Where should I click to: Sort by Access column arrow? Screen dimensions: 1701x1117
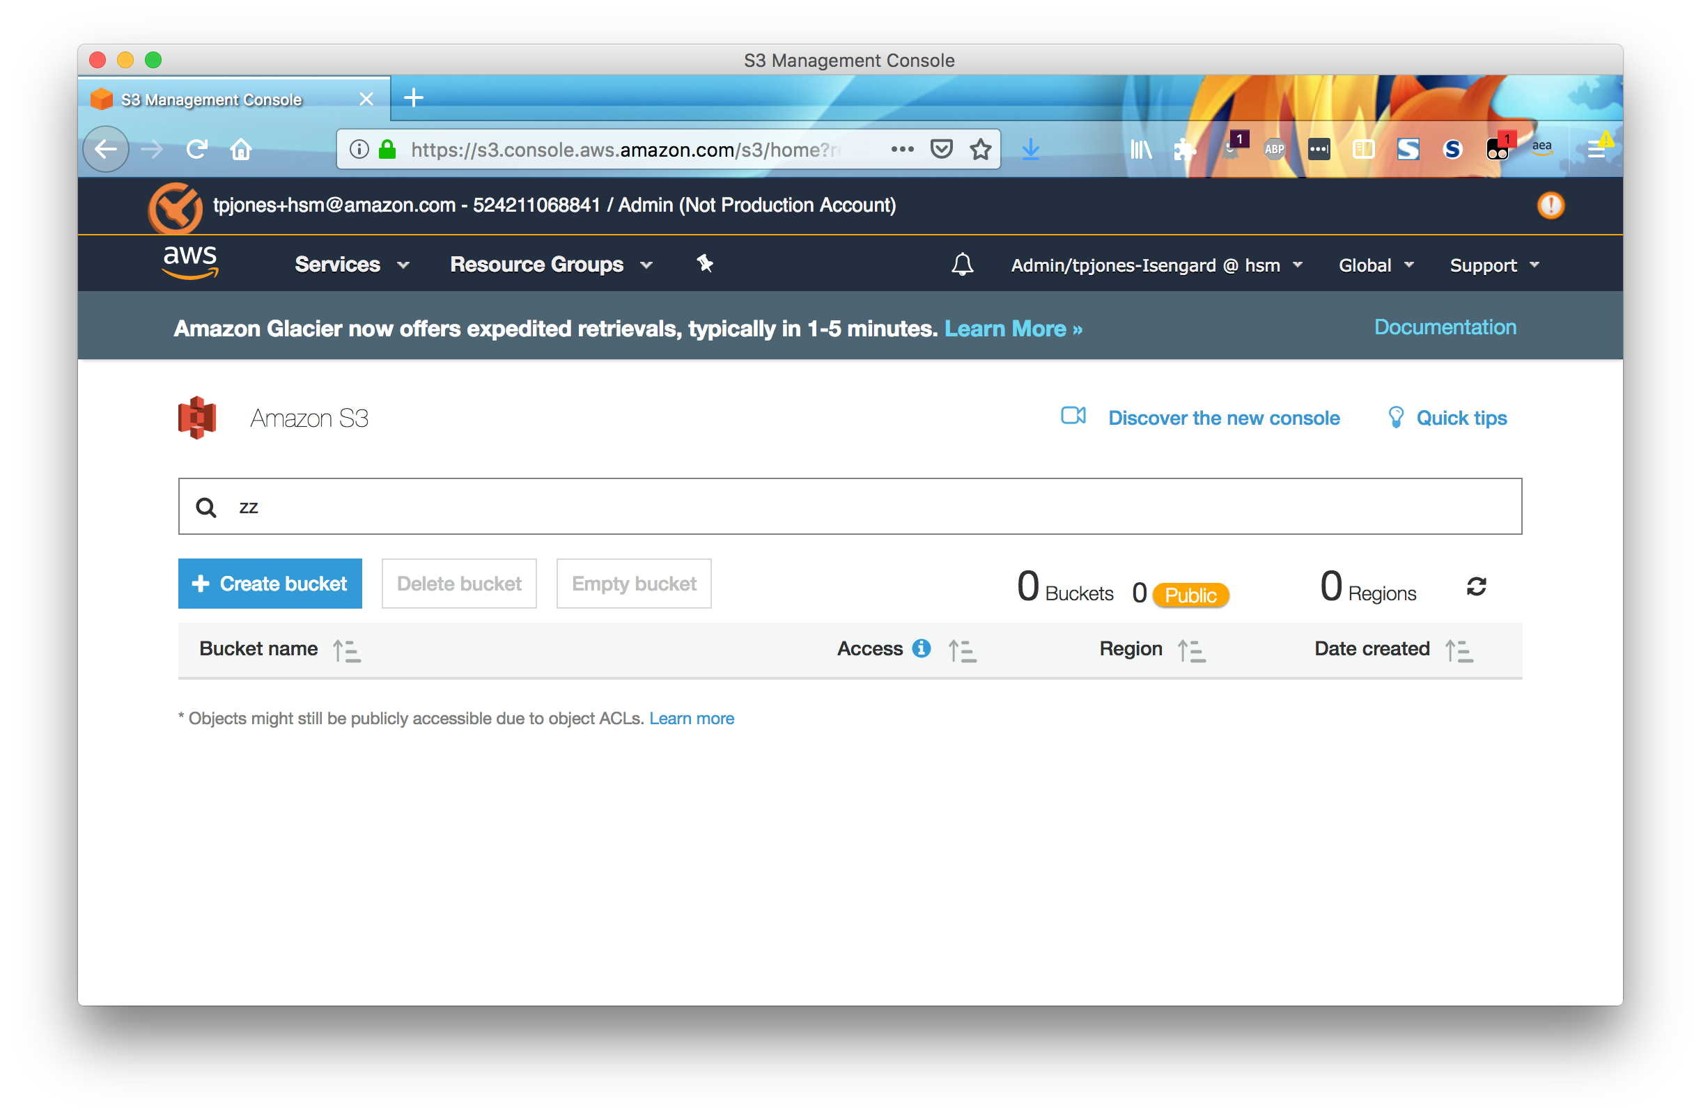pyautogui.click(x=962, y=651)
